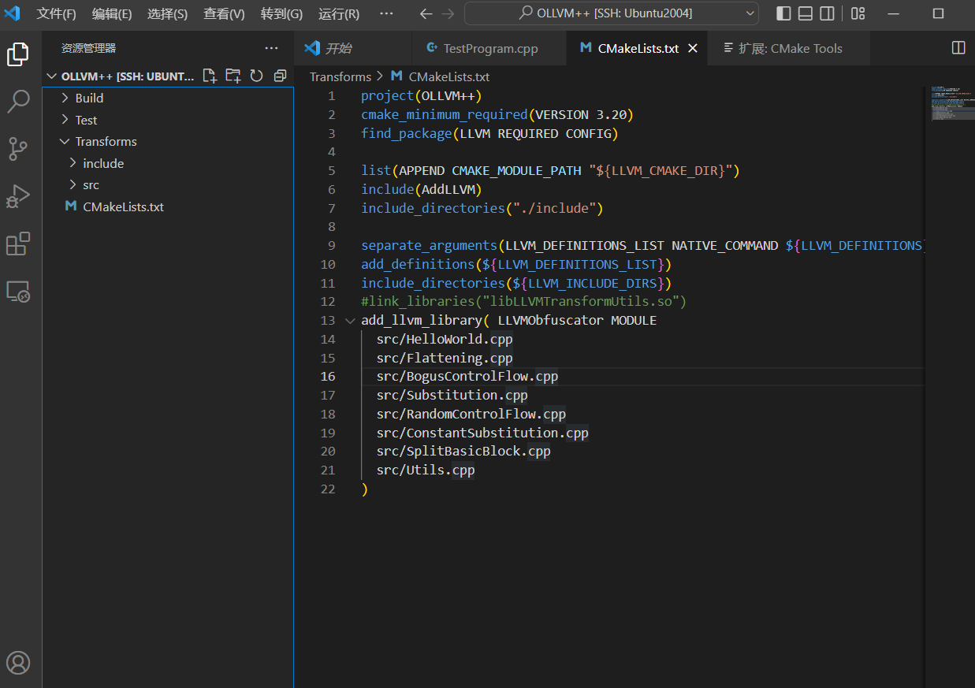Click the Accounts icon in activity bar
Image resolution: width=975 pixels, height=688 pixels.
[18, 662]
